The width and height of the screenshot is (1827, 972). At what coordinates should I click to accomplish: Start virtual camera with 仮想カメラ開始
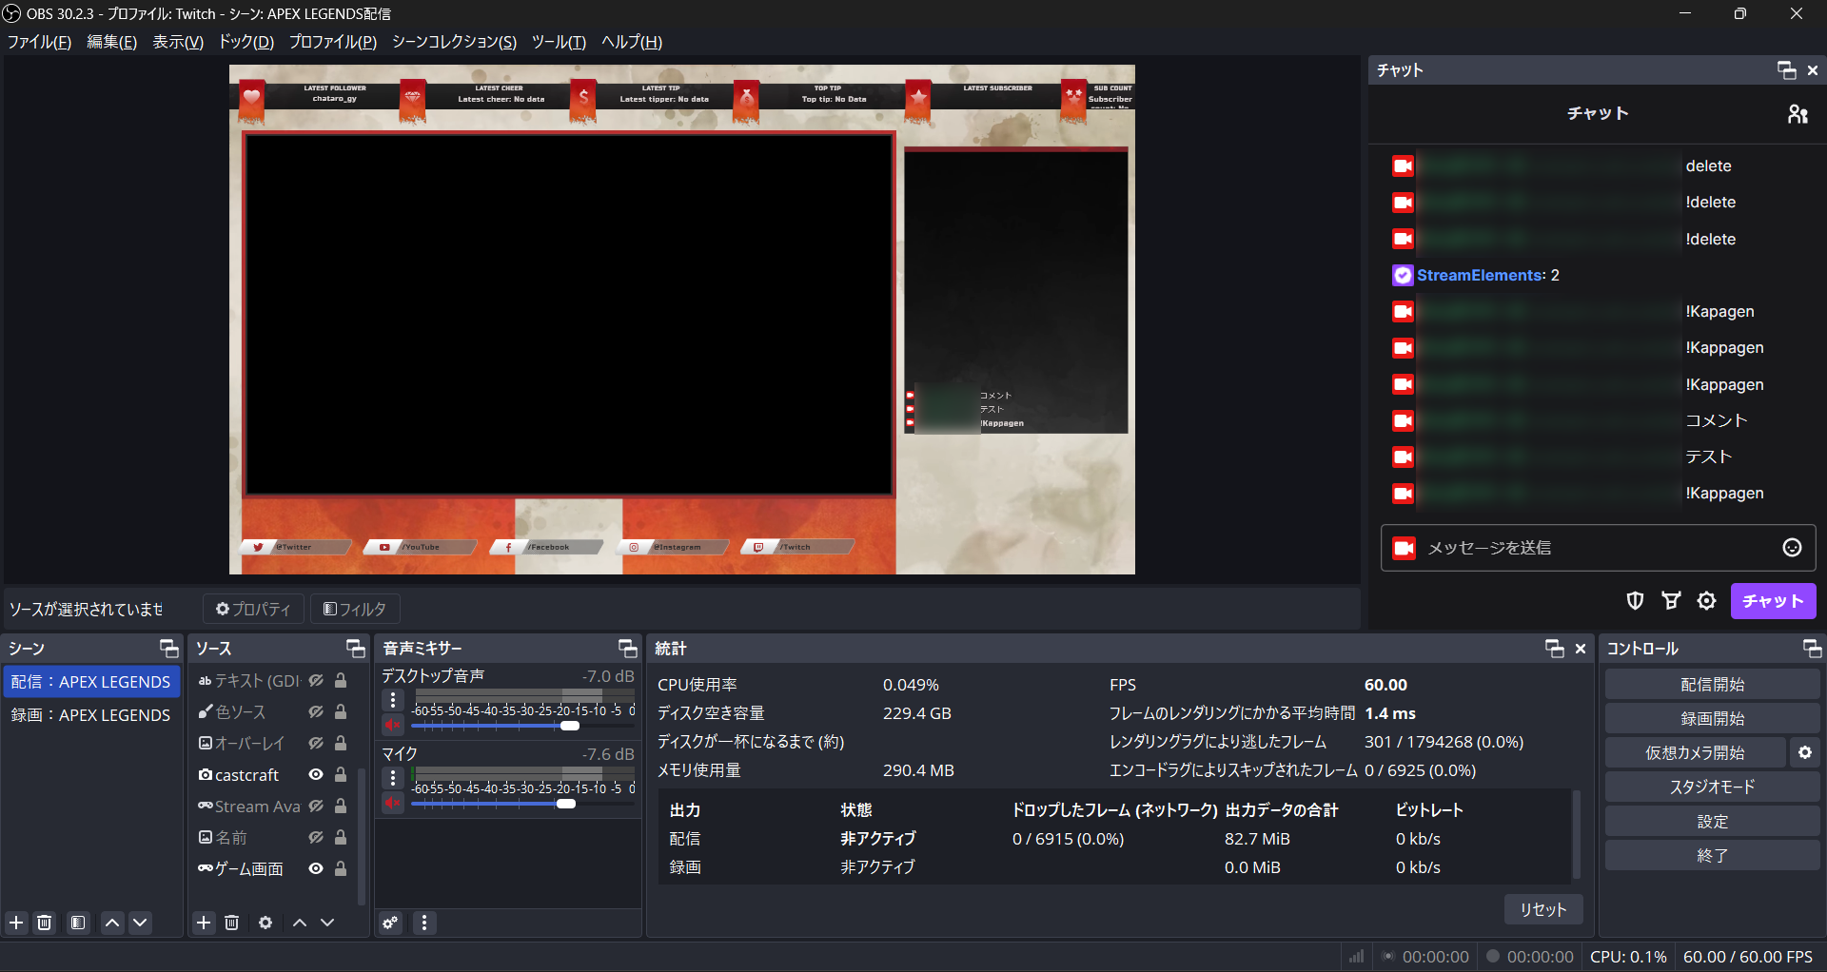[x=1695, y=753]
